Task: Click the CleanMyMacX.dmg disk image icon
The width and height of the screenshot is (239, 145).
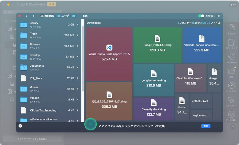Action: [x=154, y=103]
